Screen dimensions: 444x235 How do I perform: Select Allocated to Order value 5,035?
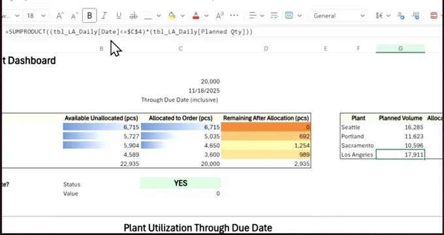(x=181, y=137)
